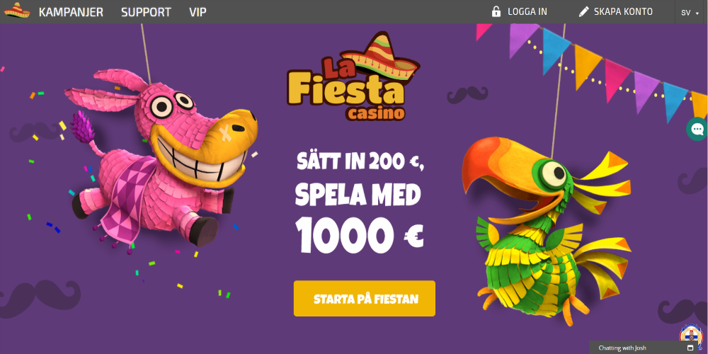Go to the Support page
708x354 pixels.
point(146,12)
